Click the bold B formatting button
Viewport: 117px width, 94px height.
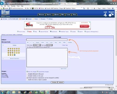28,43
